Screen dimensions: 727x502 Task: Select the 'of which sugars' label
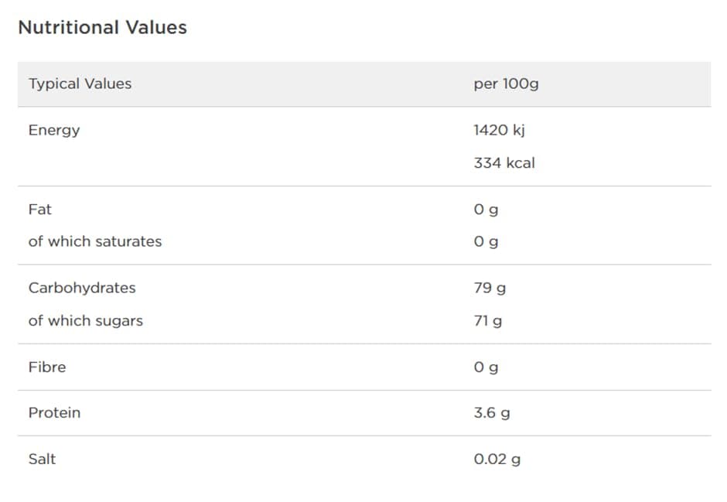pyautogui.click(x=86, y=320)
